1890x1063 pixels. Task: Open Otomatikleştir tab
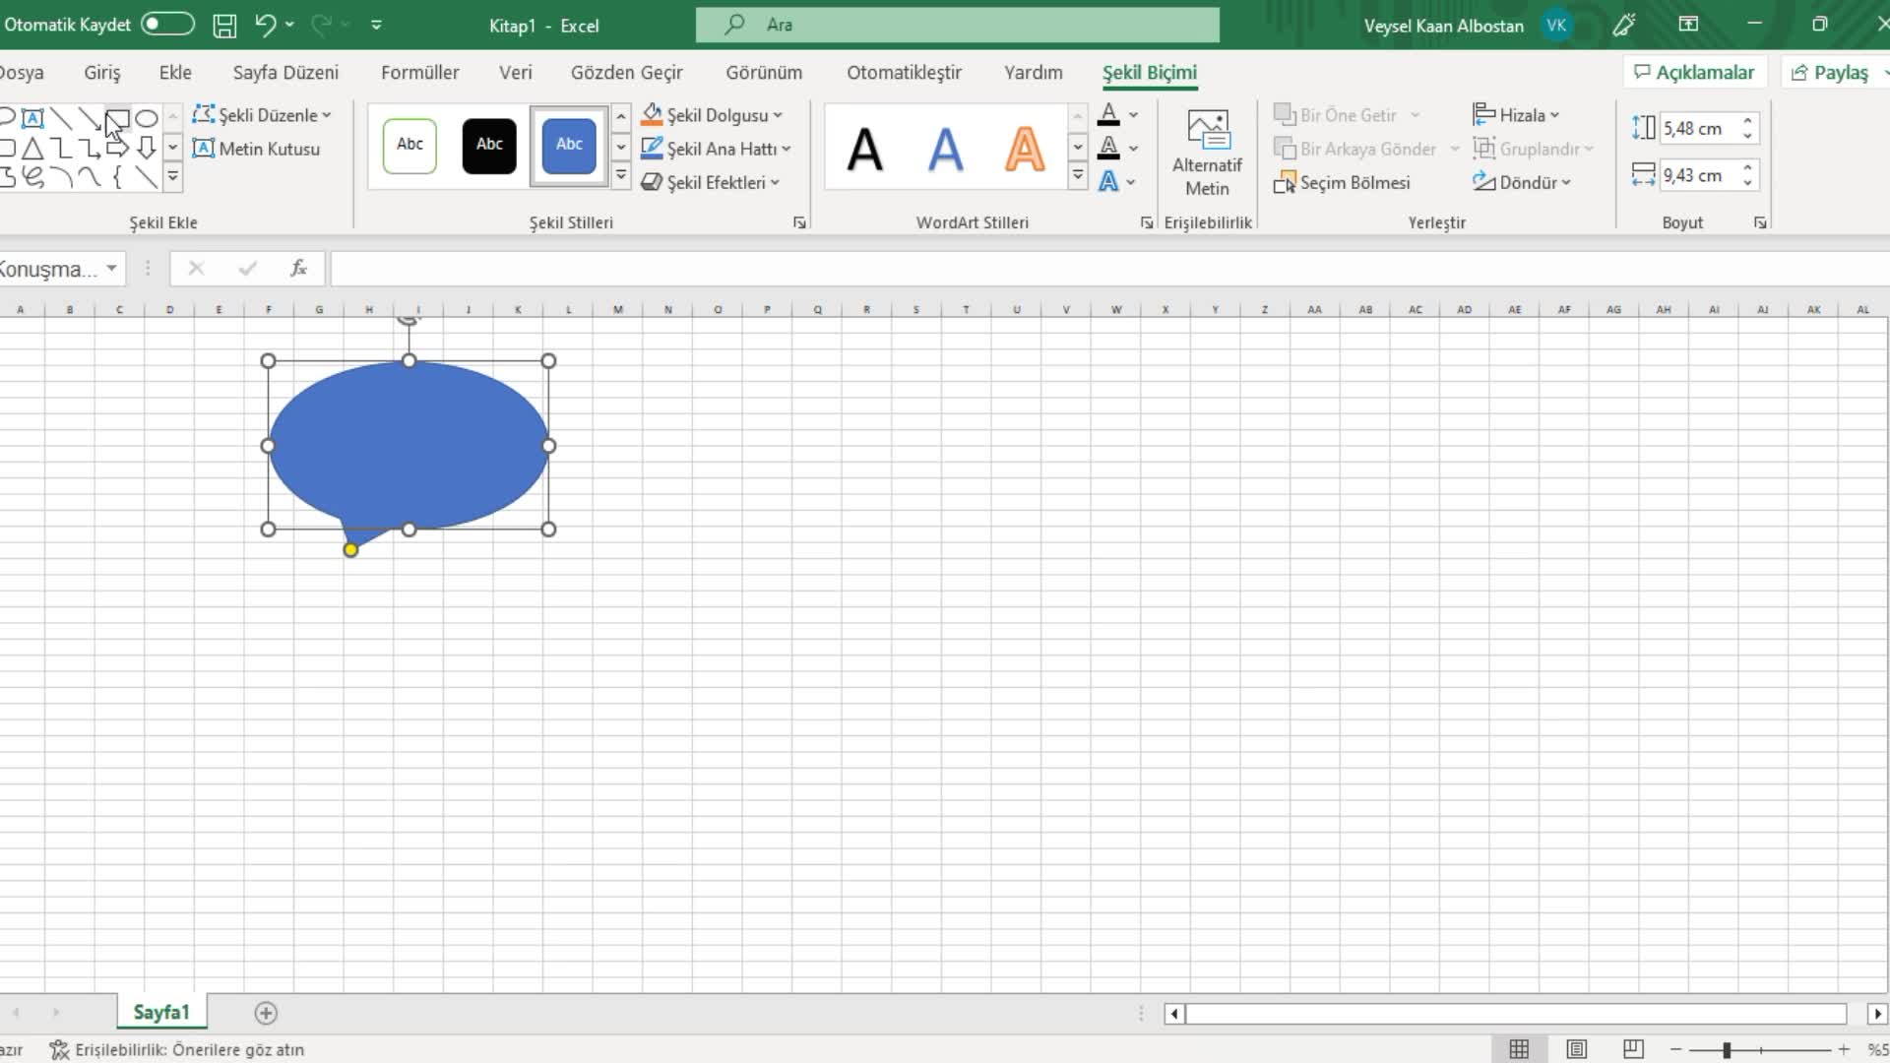click(905, 73)
